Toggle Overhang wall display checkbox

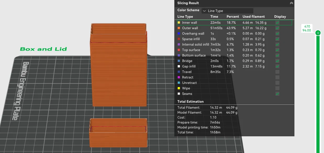pyautogui.click(x=277, y=34)
